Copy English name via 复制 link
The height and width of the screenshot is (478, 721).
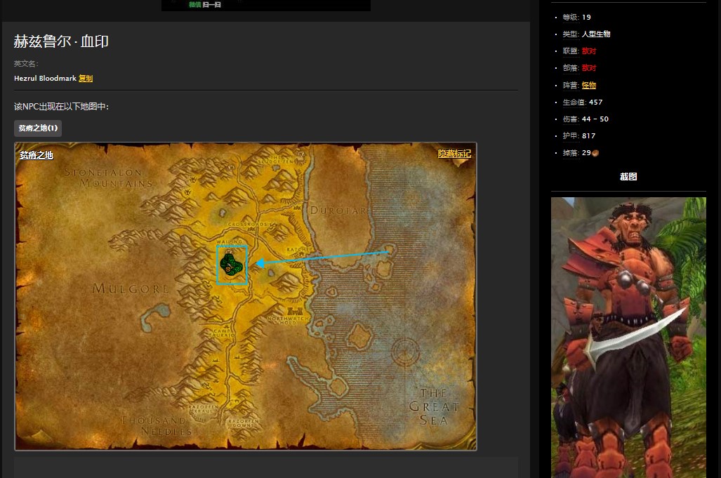click(x=86, y=79)
